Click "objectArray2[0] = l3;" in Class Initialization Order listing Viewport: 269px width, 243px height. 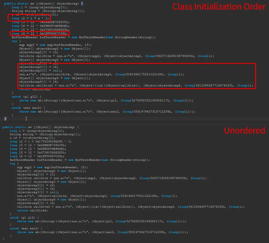pos(39,52)
